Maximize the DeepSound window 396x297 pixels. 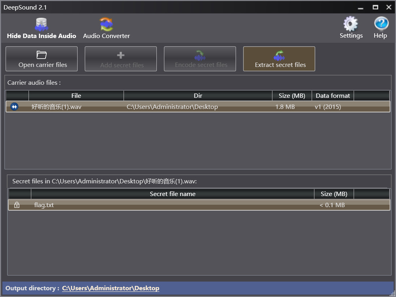(x=375, y=7)
